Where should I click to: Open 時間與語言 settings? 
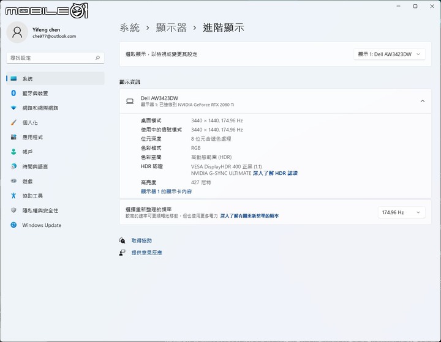[x=55, y=166]
